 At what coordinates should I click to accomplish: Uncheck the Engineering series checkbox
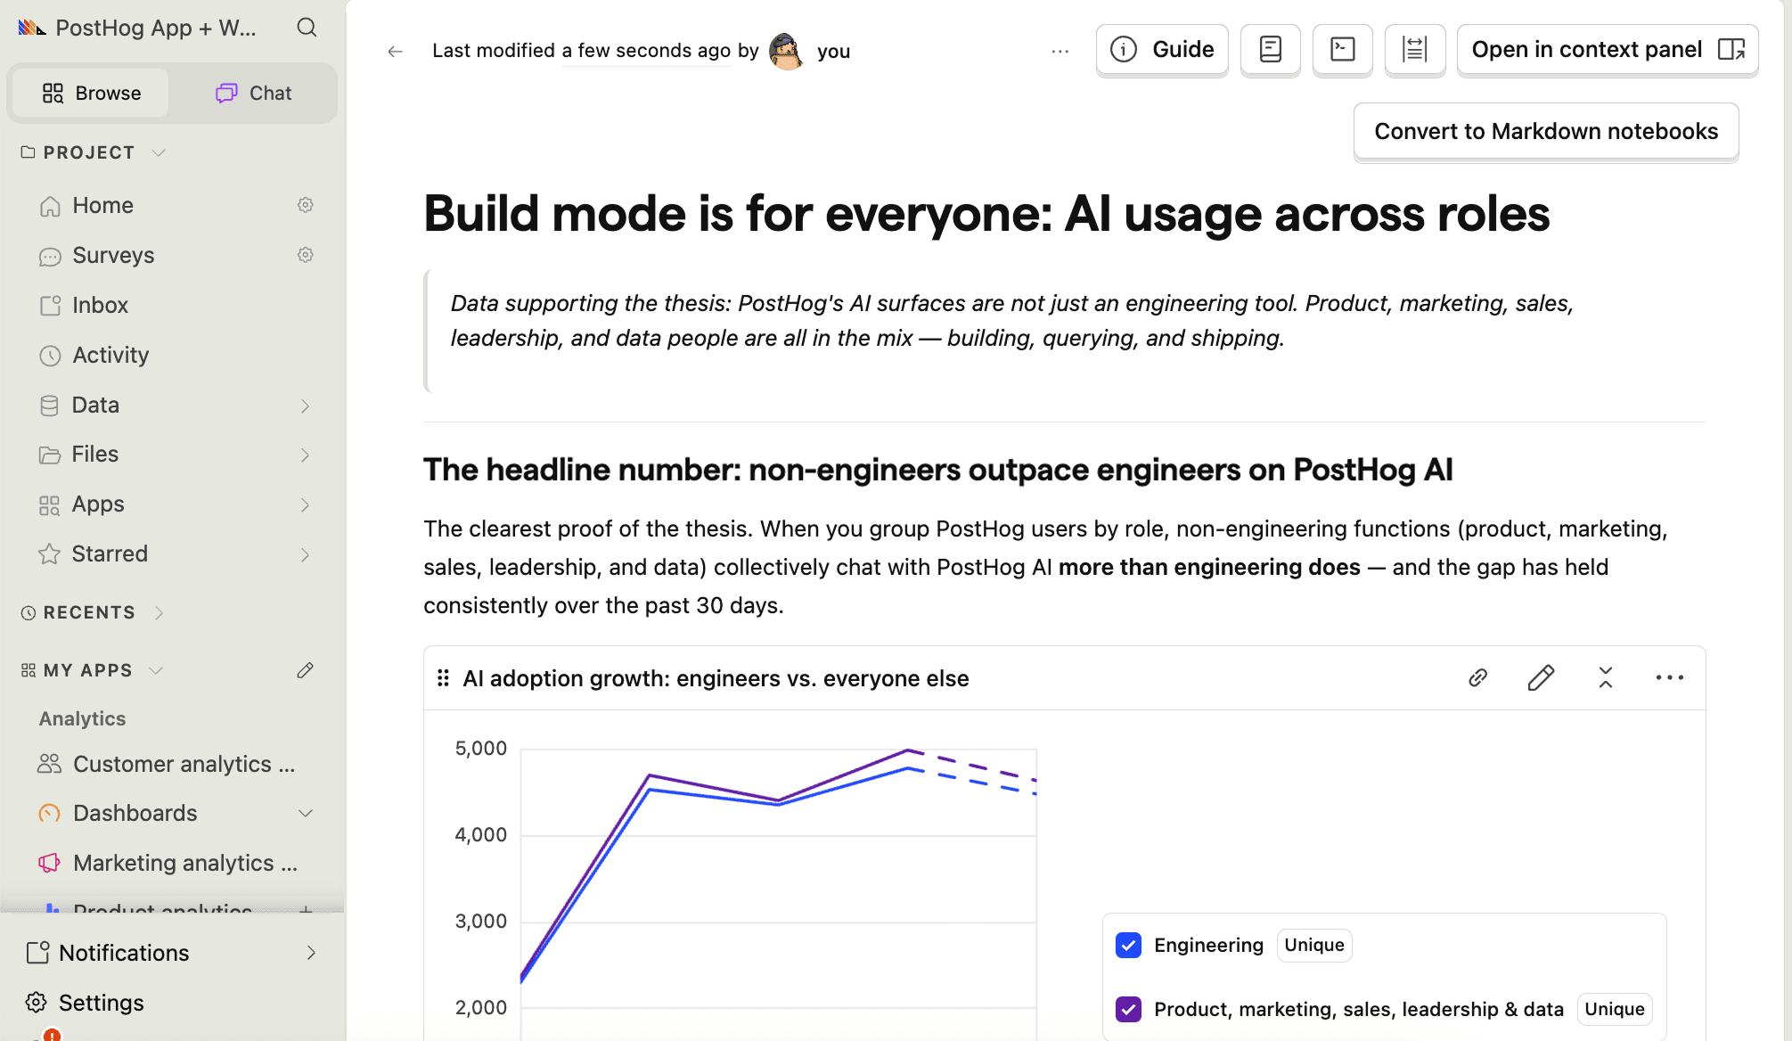click(1129, 945)
